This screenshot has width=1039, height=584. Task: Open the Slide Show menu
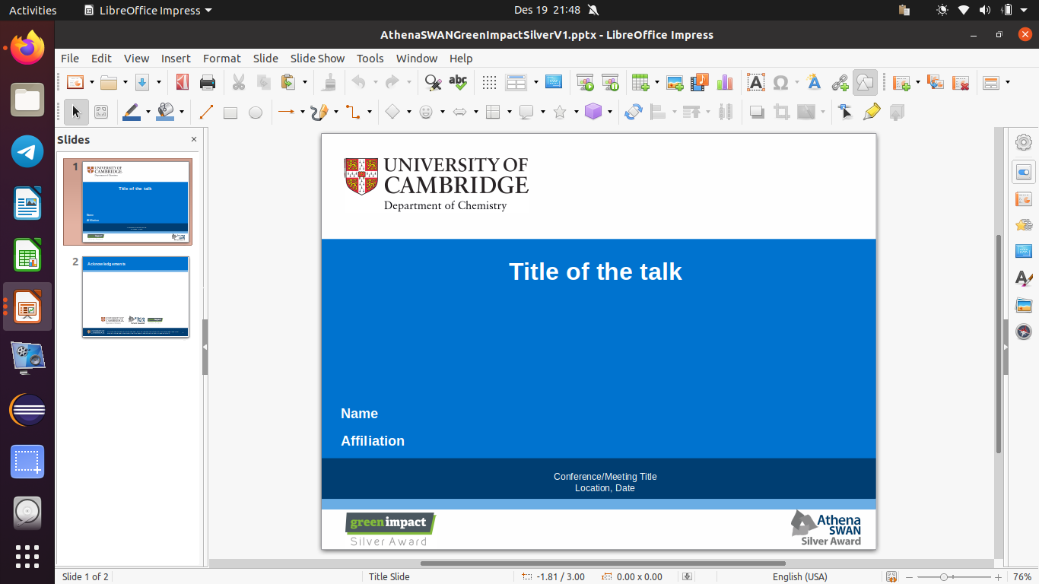tap(317, 58)
